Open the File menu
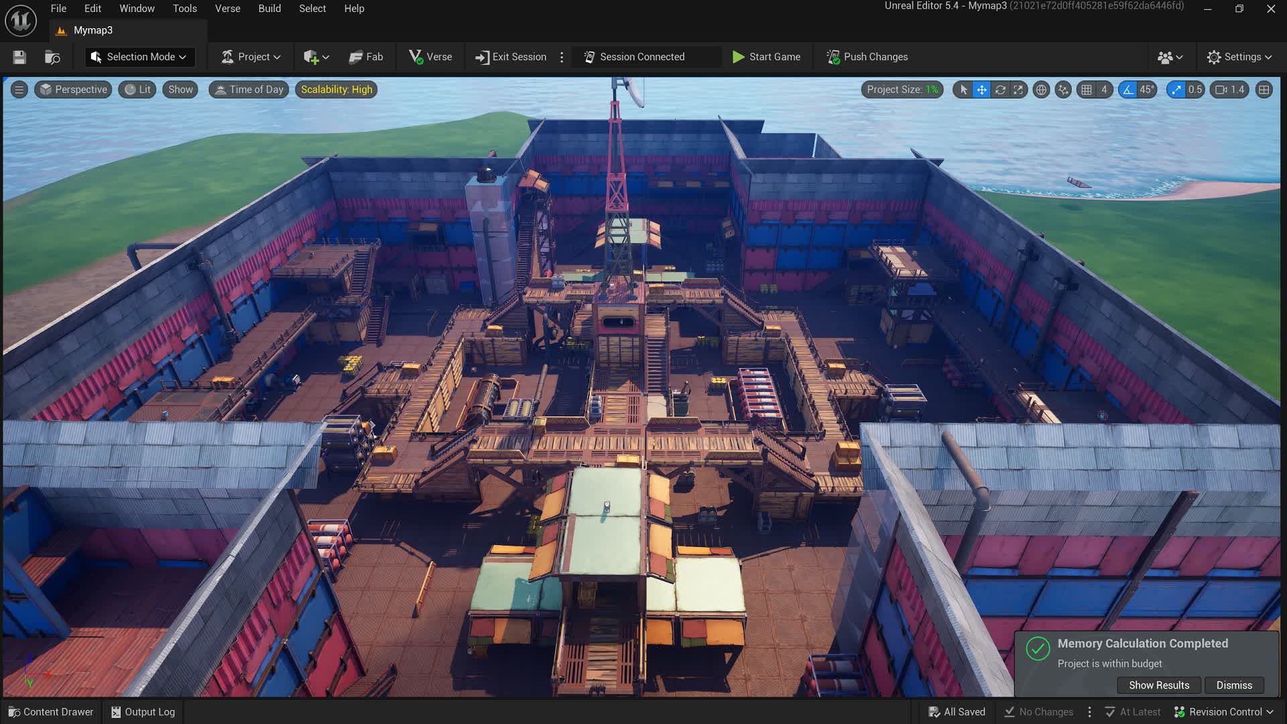This screenshot has height=724, width=1287. [58, 9]
